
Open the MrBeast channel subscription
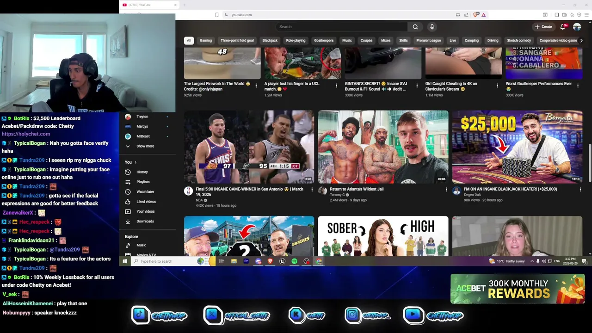(x=143, y=136)
